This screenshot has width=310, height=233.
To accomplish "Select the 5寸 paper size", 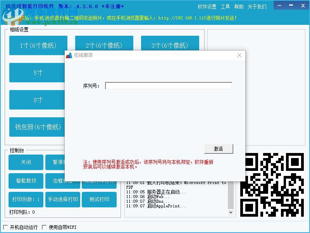I will point(37,73).
